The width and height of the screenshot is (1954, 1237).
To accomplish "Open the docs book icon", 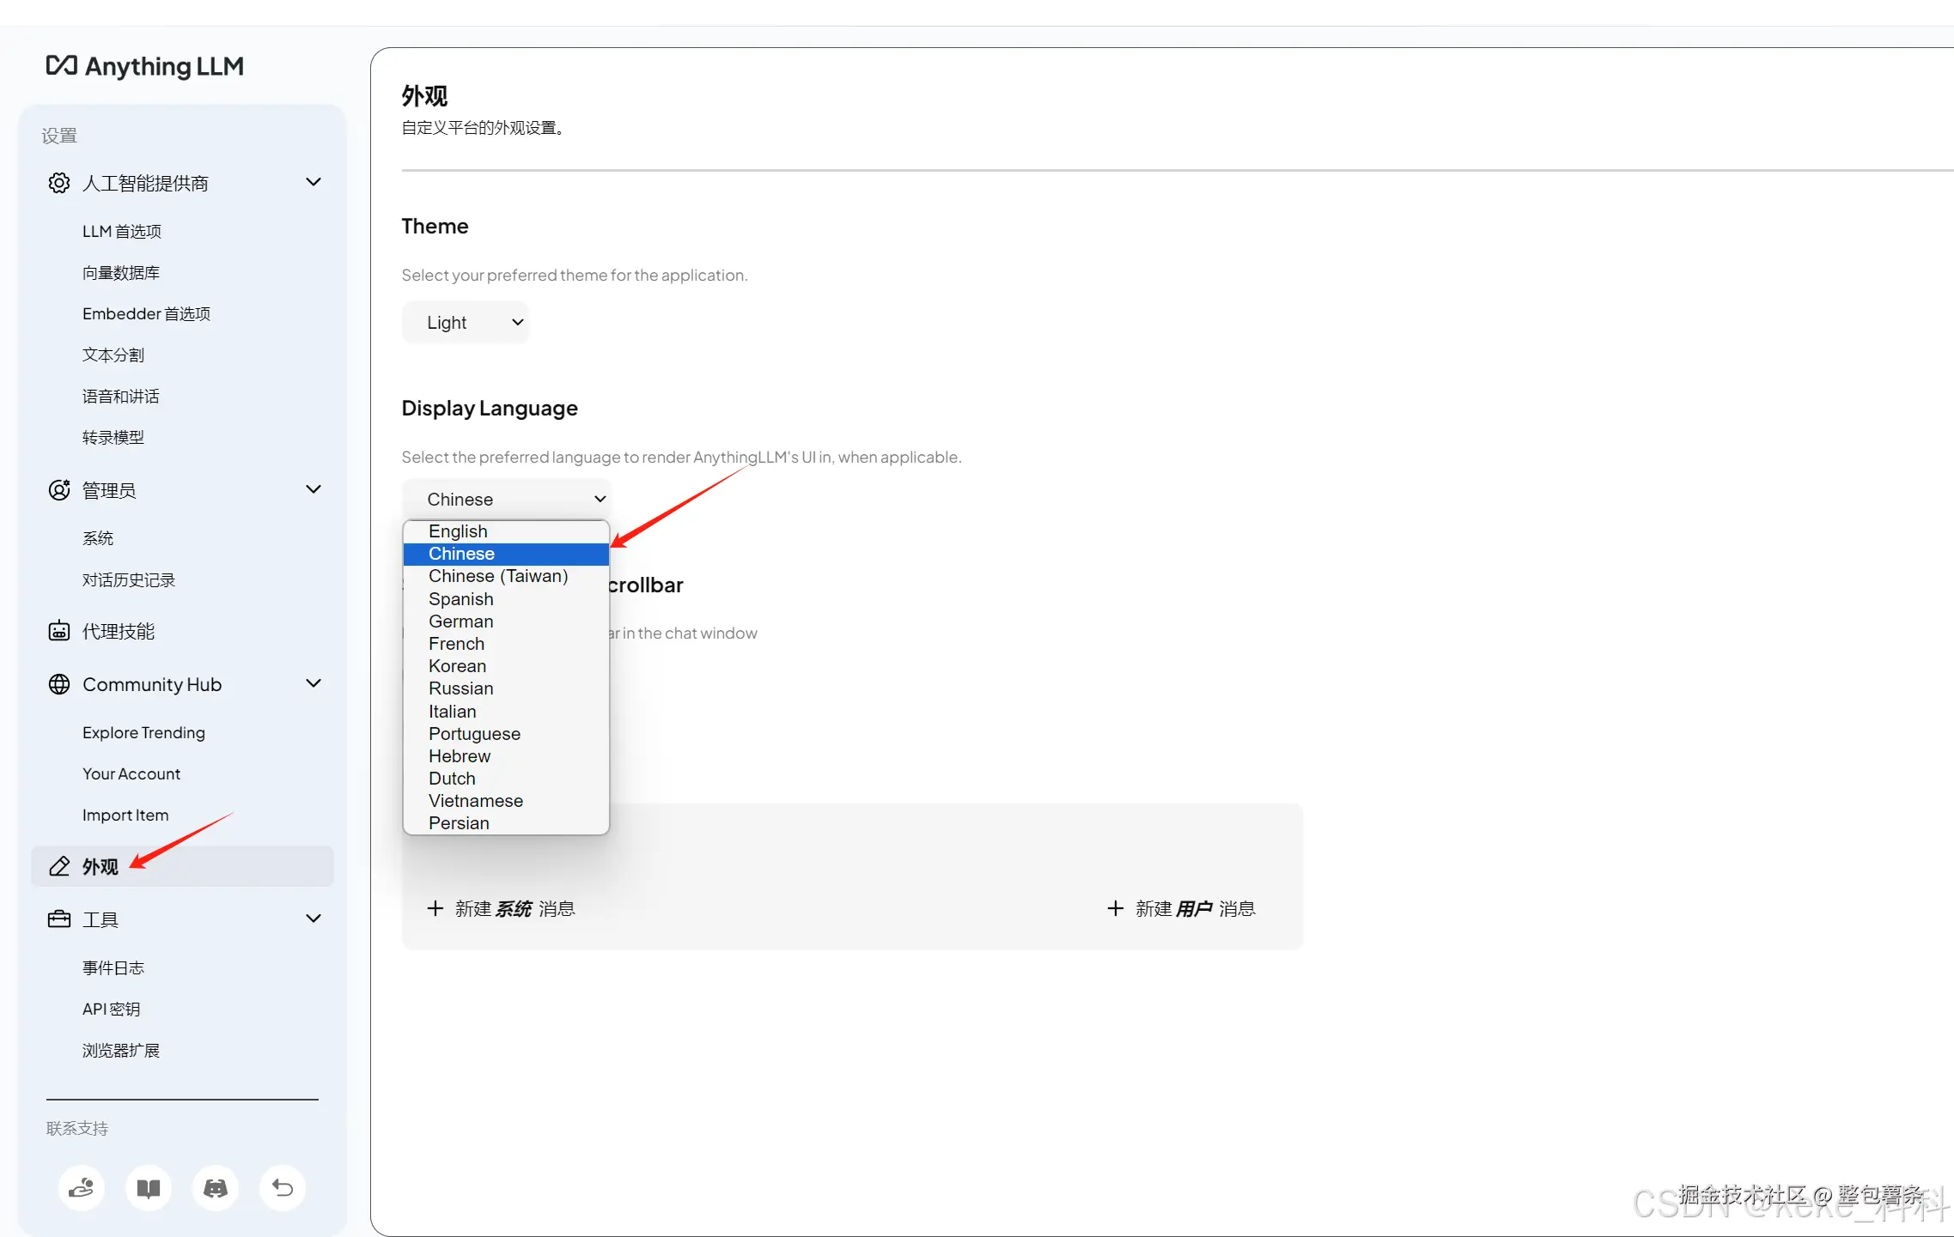I will (149, 1188).
